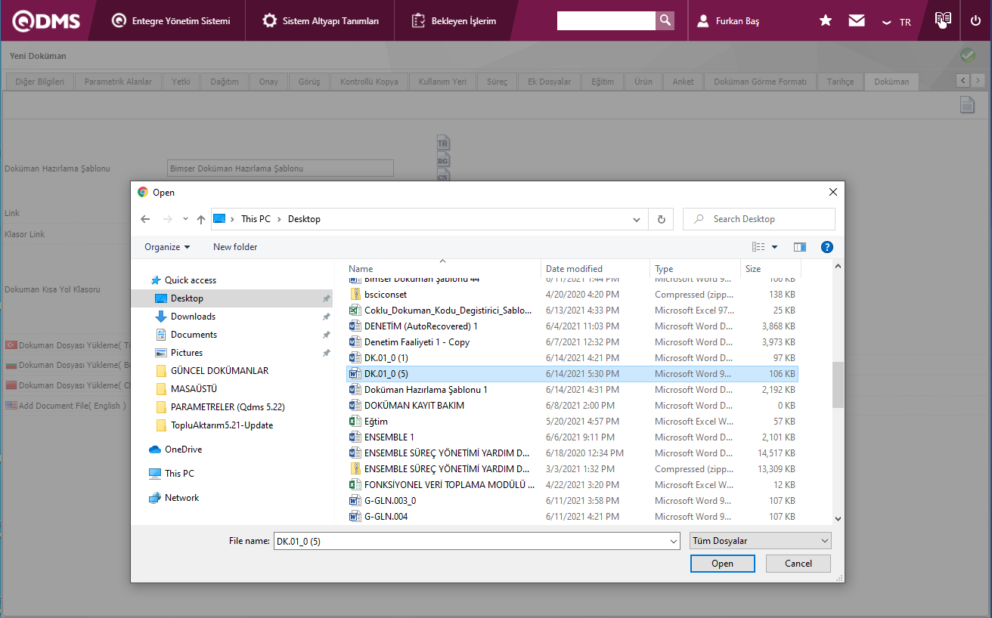992x618 pixels.
Task: Click the Open button
Action: (722, 564)
